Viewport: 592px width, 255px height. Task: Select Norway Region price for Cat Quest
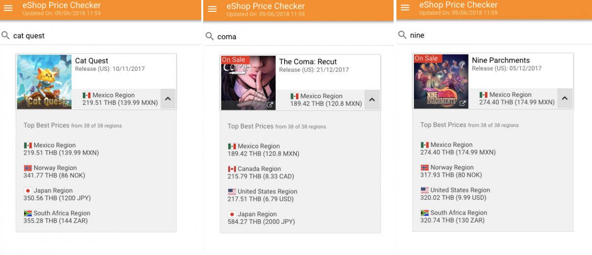tap(55, 171)
